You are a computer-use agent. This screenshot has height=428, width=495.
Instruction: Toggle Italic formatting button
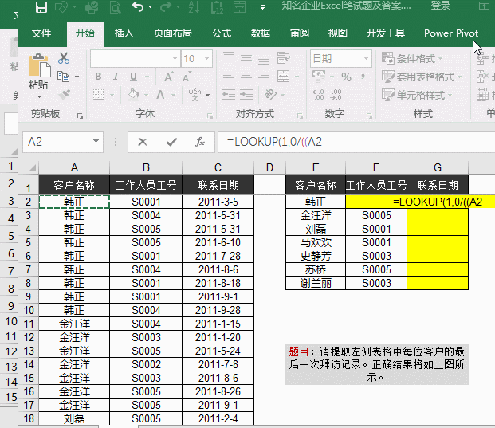pyautogui.click(x=116, y=77)
